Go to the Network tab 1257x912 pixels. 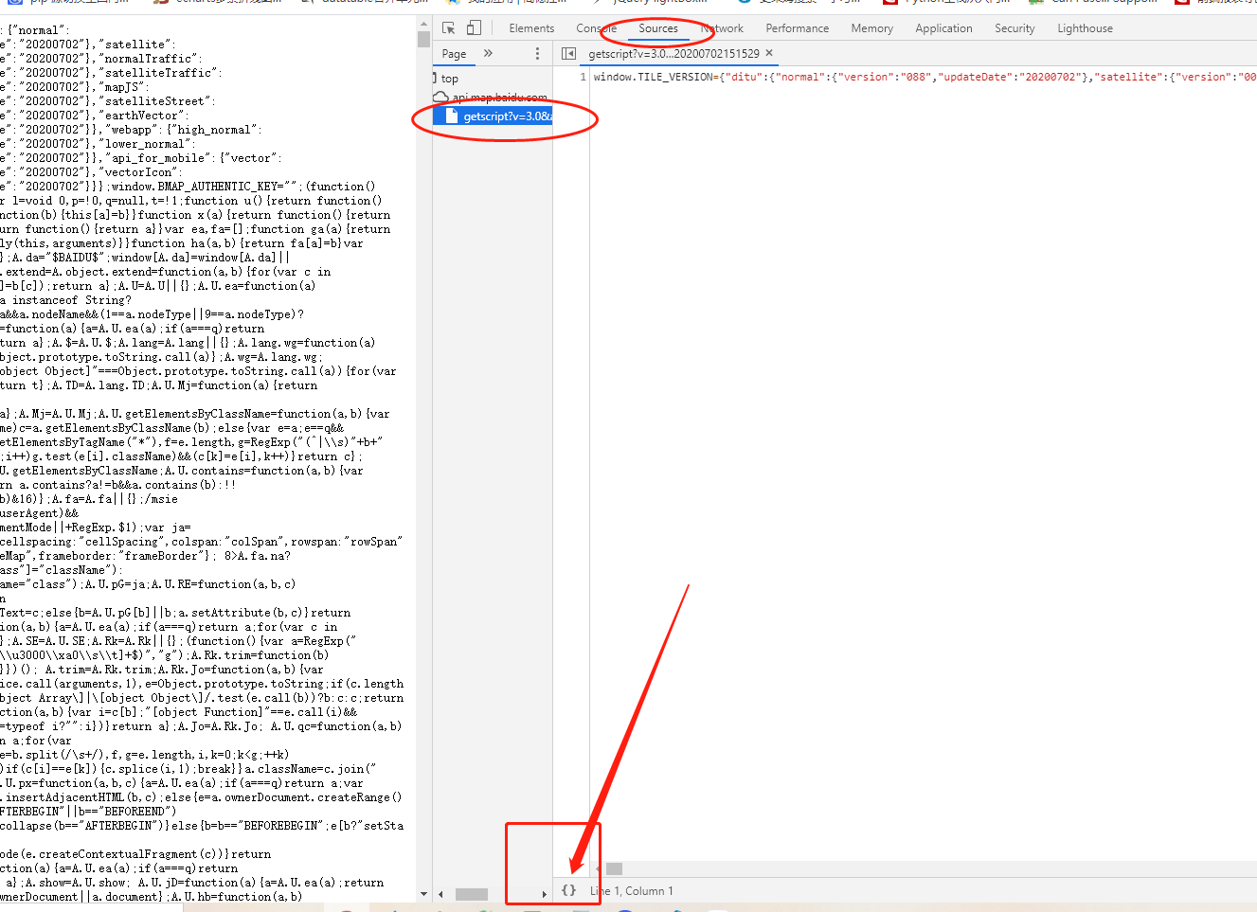[722, 28]
